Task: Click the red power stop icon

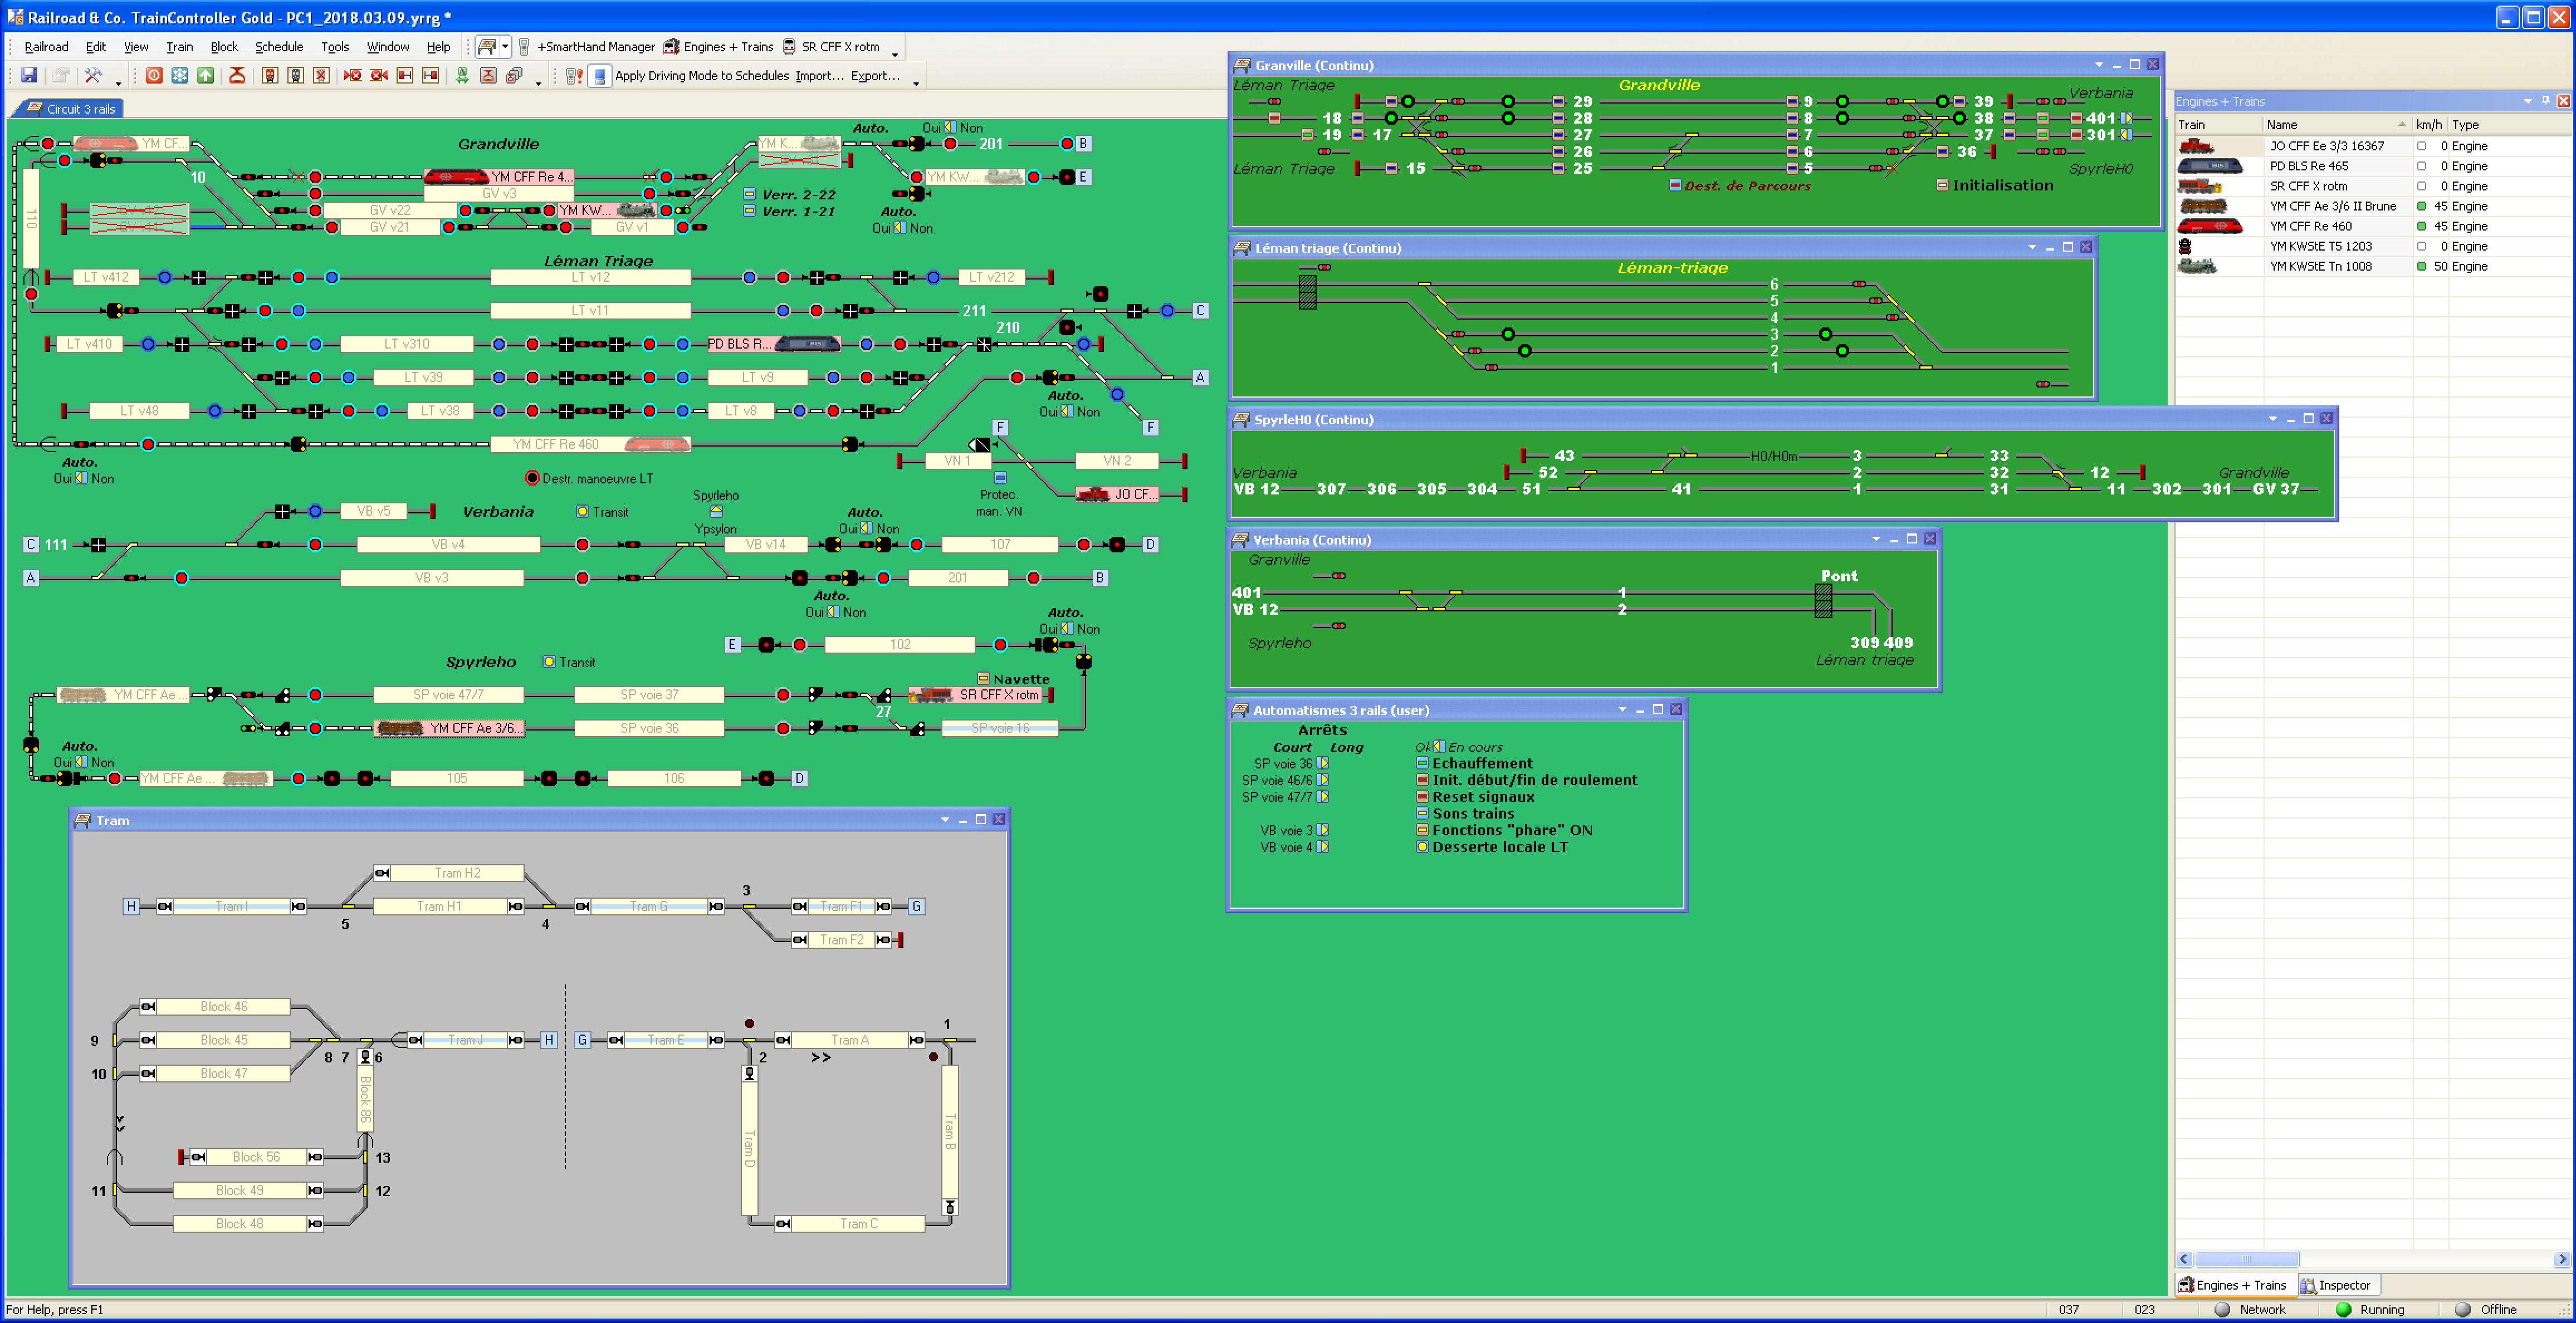Action: pos(154,75)
